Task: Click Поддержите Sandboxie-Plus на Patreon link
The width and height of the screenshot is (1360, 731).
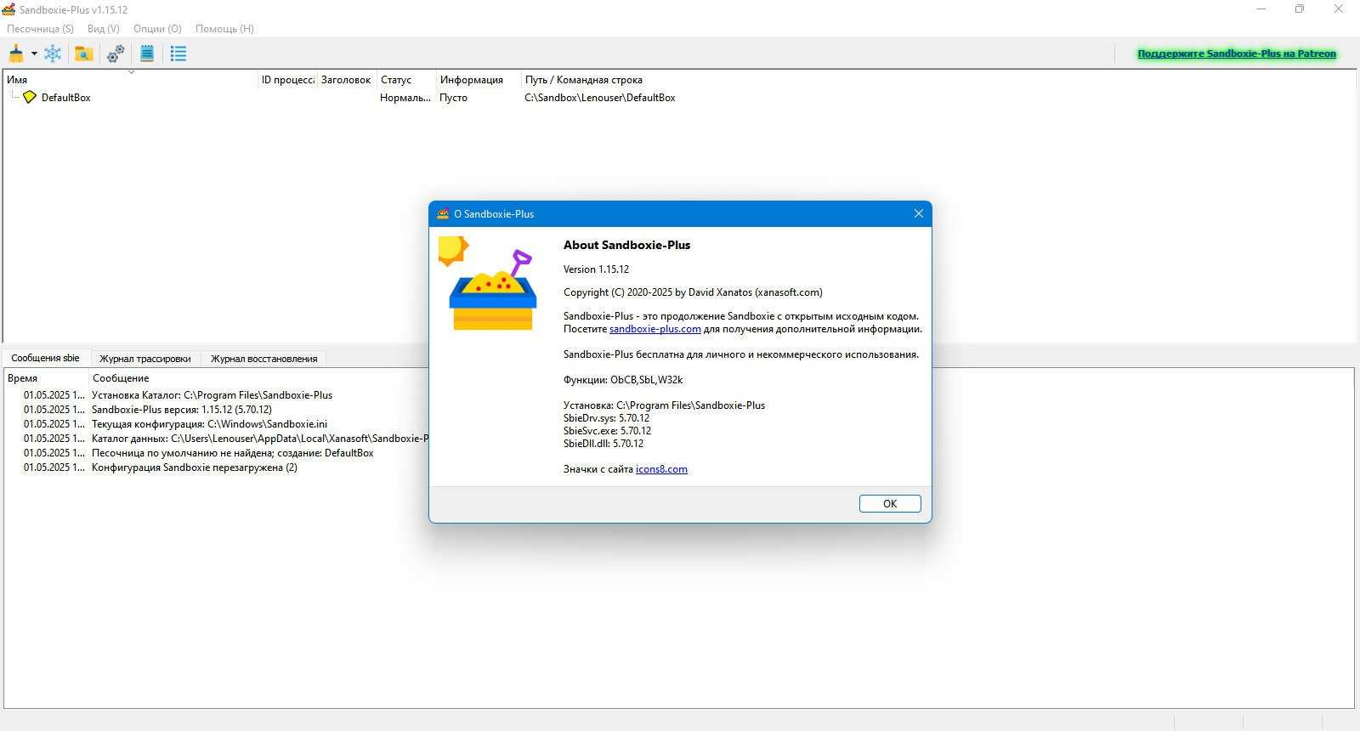Action: point(1237,54)
